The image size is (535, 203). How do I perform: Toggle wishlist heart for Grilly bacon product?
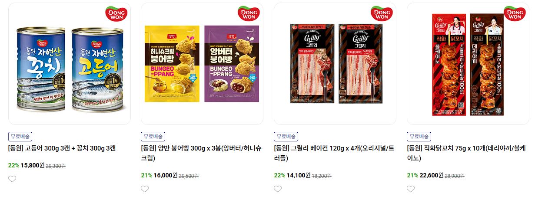coord(278,189)
